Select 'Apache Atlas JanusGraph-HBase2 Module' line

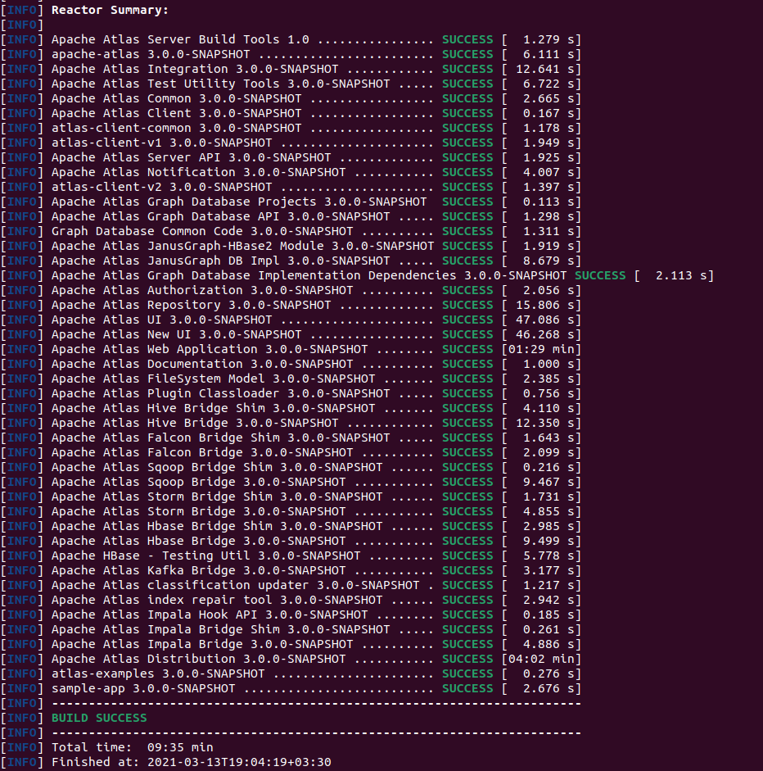tap(242, 246)
